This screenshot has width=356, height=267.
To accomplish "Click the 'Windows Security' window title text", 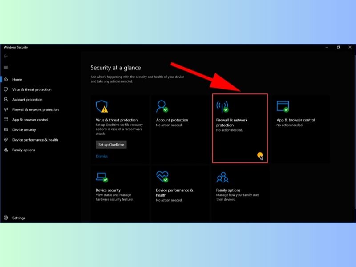I will click(16, 47).
